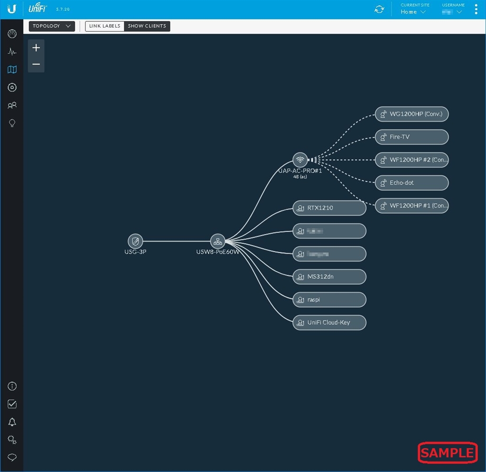Select the USW8-PoE60W switch node
The height and width of the screenshot is (472, 486).
point(218,241)
